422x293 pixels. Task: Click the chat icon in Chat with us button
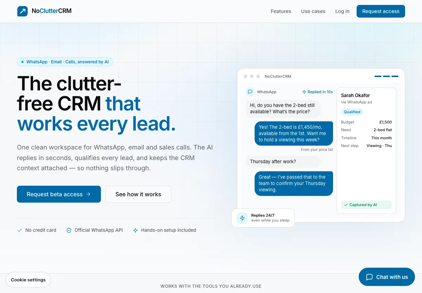tap(369, 277)
